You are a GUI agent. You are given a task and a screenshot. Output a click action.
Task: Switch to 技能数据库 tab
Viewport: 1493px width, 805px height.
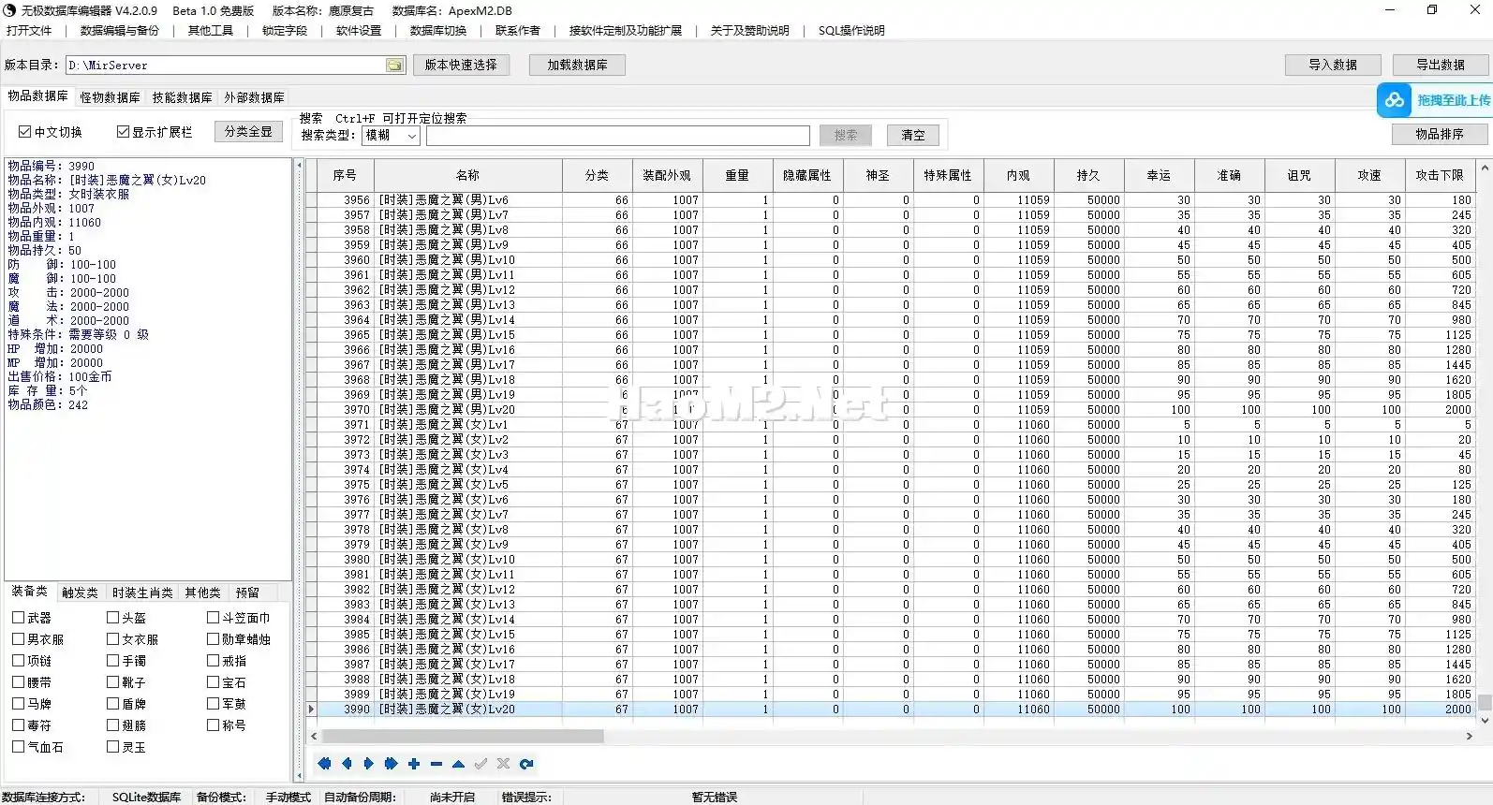pos(182,97)
